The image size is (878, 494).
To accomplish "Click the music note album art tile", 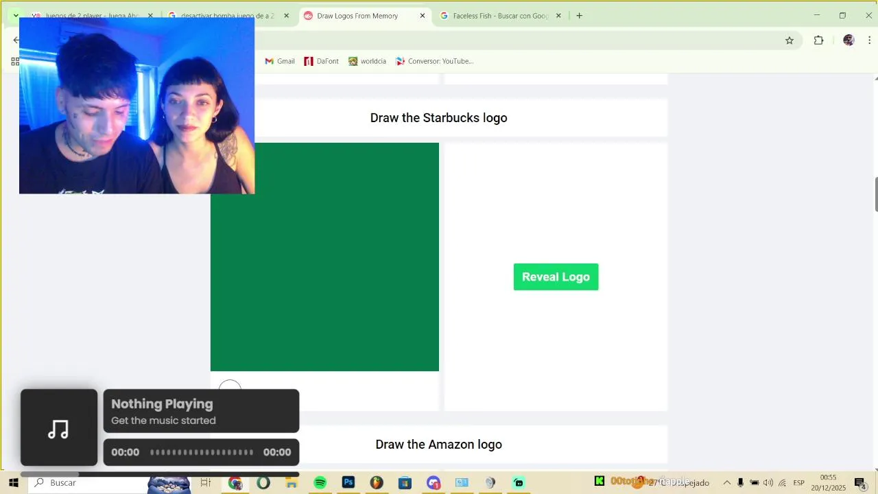I will [x=59, y=427].
